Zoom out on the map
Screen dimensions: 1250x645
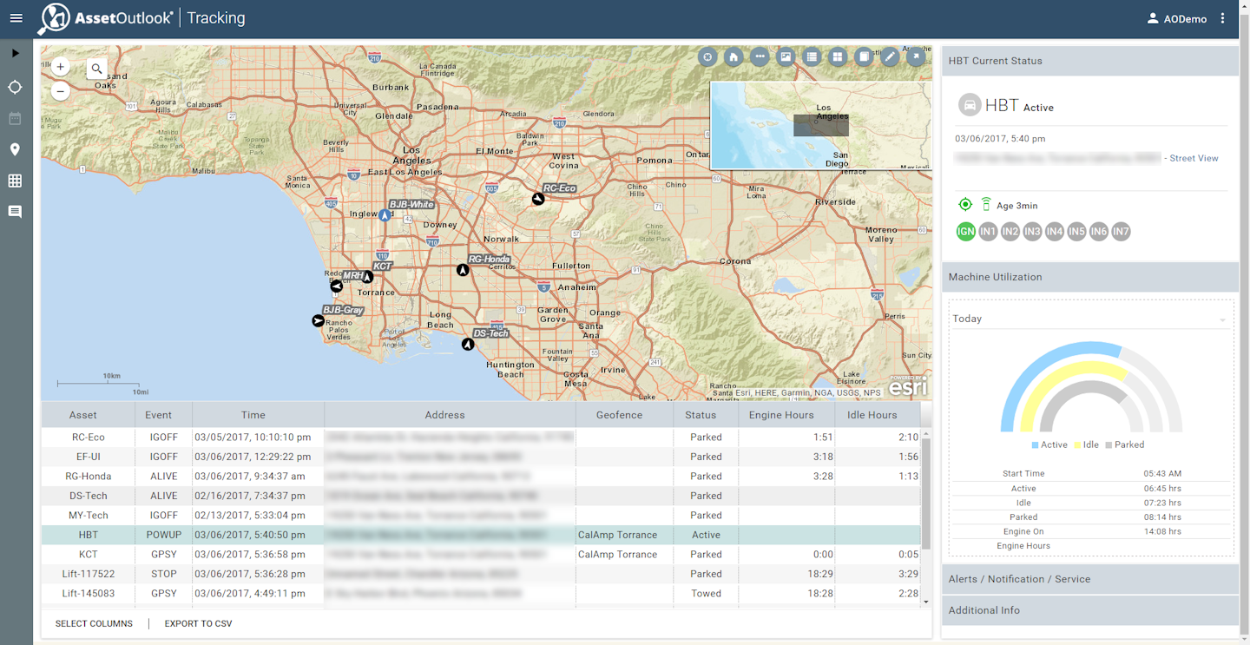[60, 90]
